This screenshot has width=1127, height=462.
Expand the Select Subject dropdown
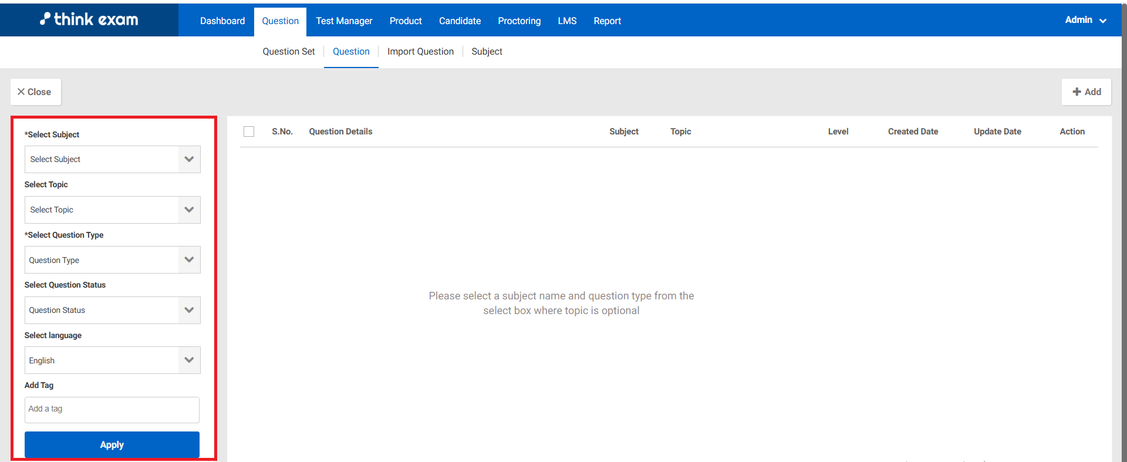pos(112,160)
